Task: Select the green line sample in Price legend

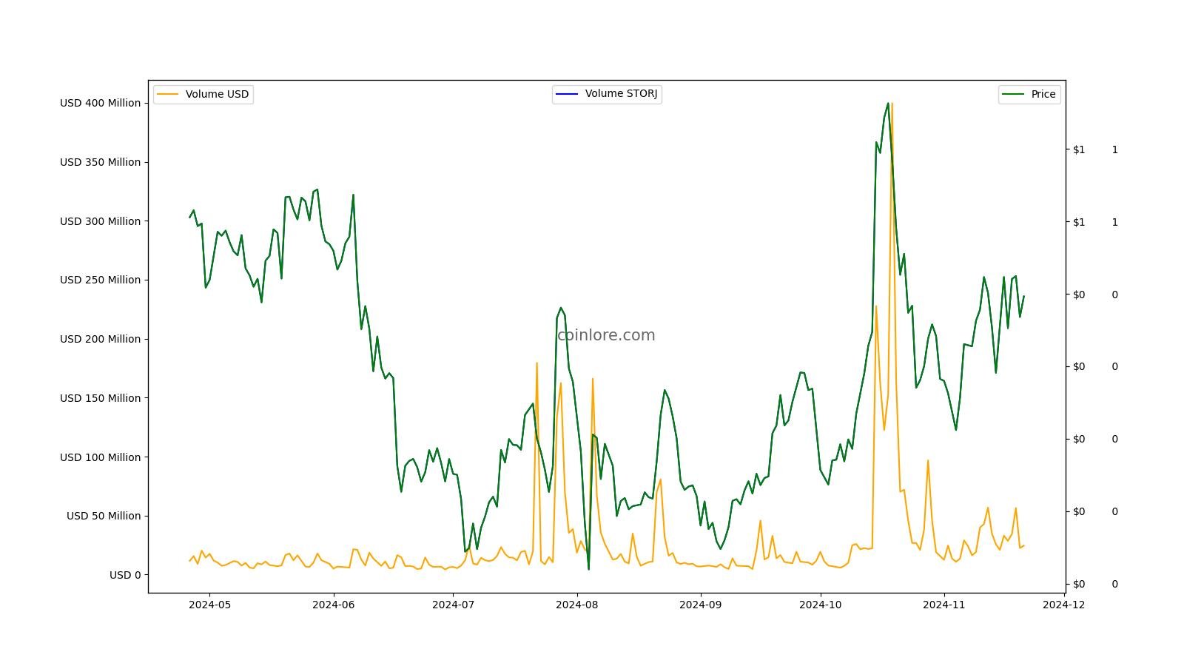Action: 1014,94
